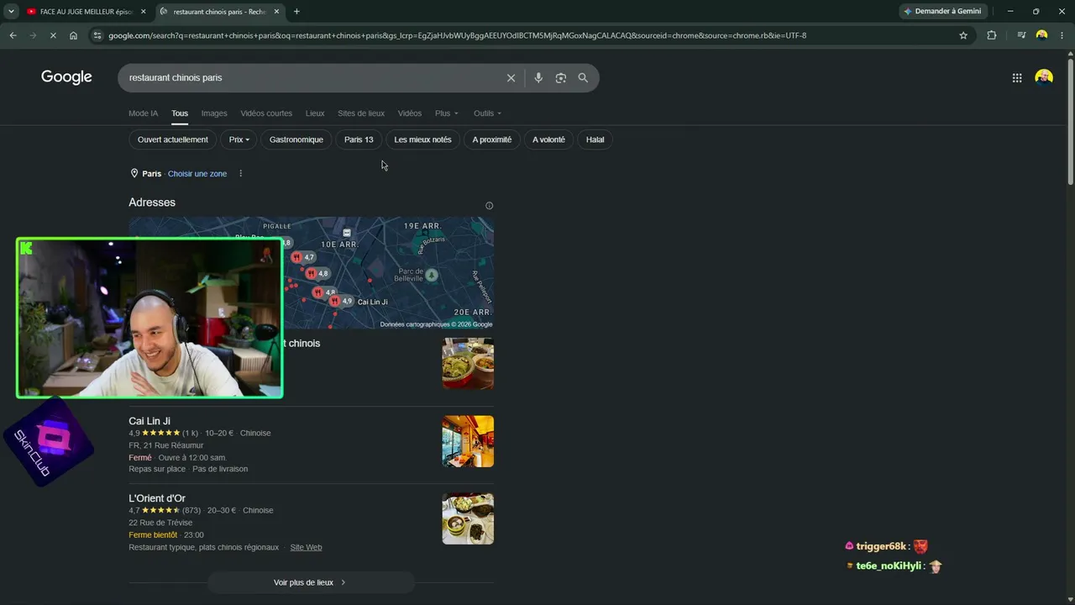Clear the Google search box text
This screenshot has width=1075, height=605.
click(x=511, y=78)
